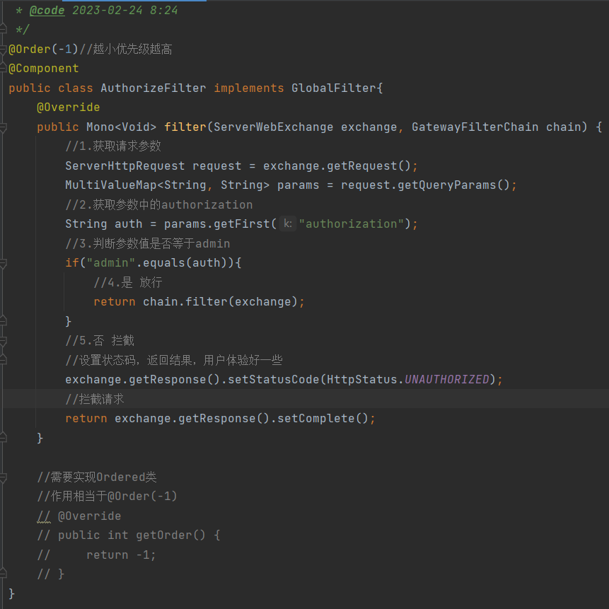Click getFirst method call
The image size is (609, 609).
click(x=242, y=224)
